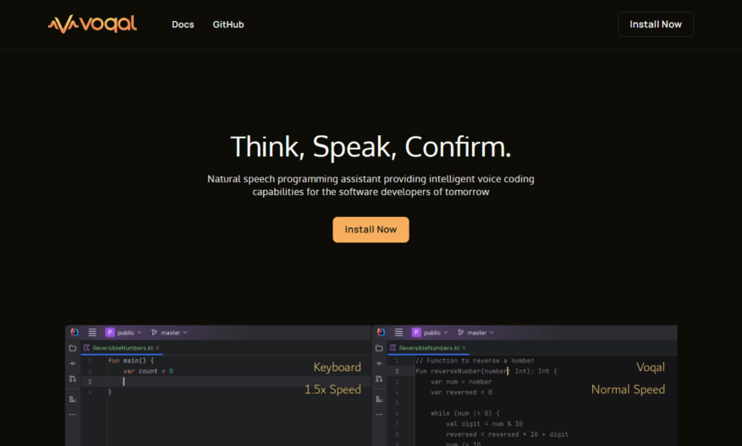The image size is (742, 446).
Task: Open the Commit tool window in Voqal IDE
Action: 379,363
